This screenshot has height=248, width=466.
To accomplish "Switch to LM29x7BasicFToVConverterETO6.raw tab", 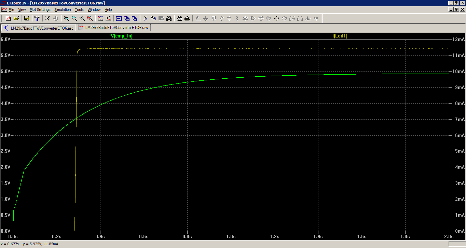I will [x=114, y=28].
